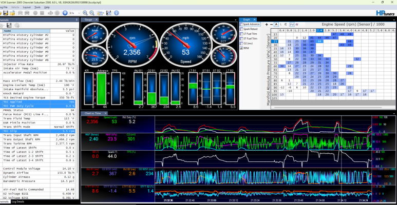Click the Channels panel pin icon

point(77,19)
